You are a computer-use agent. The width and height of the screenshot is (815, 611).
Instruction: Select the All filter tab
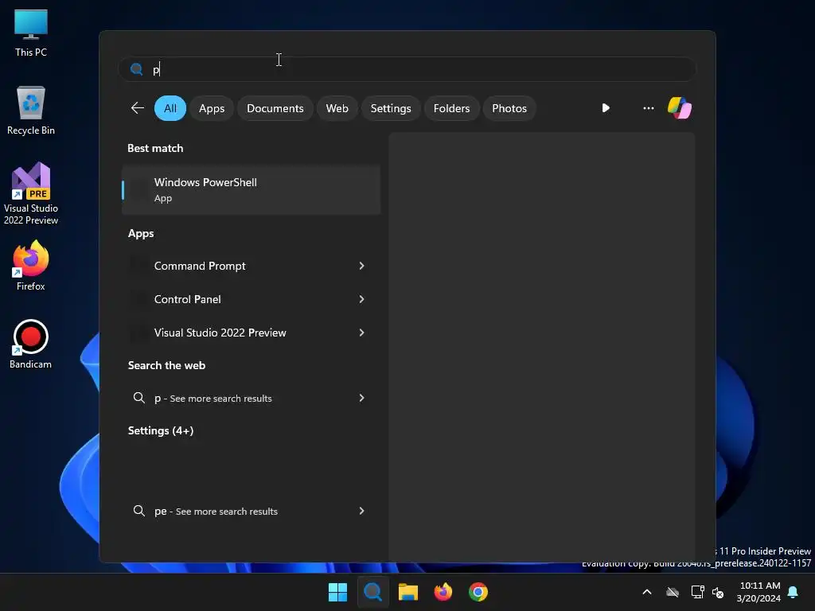(x=170, y=108)
